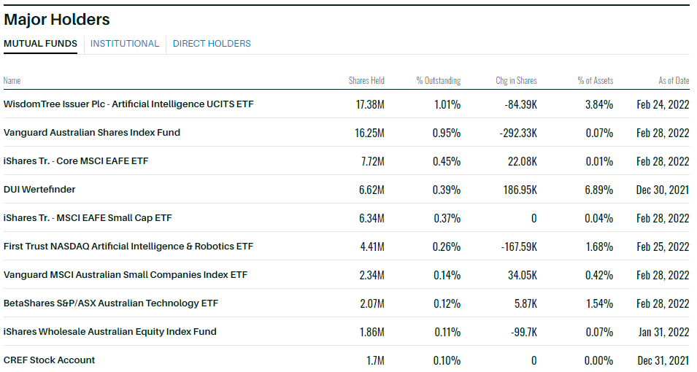This screenshot has height=372, width=697.
Task: Click the Shares Held column header
Action: [x=366, y=81]
